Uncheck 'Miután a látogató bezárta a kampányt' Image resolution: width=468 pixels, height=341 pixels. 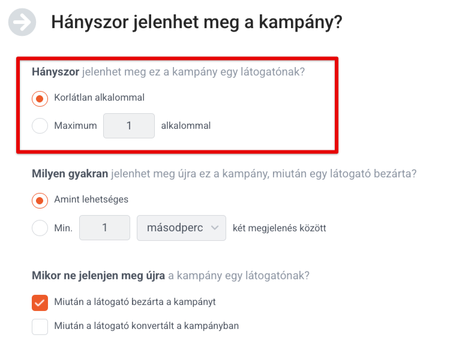[x=40, y=303]
